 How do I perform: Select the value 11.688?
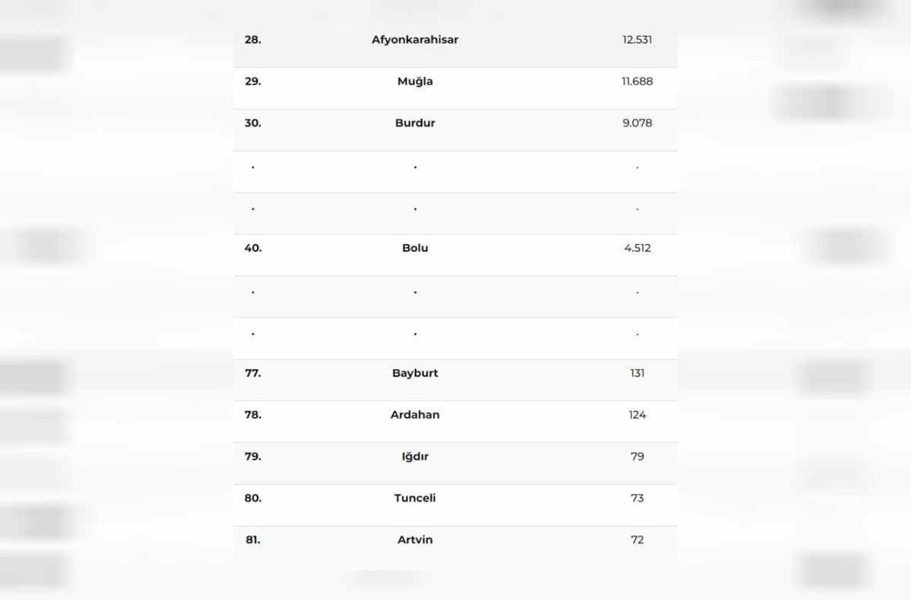point(637,82)
